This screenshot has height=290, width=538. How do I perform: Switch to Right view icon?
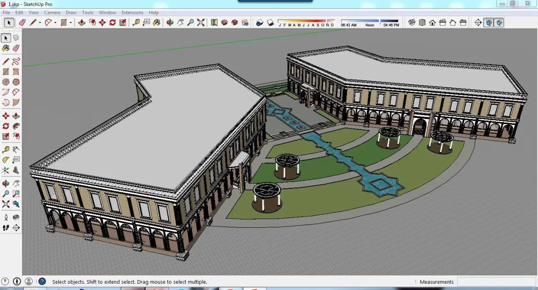[443, 22]
